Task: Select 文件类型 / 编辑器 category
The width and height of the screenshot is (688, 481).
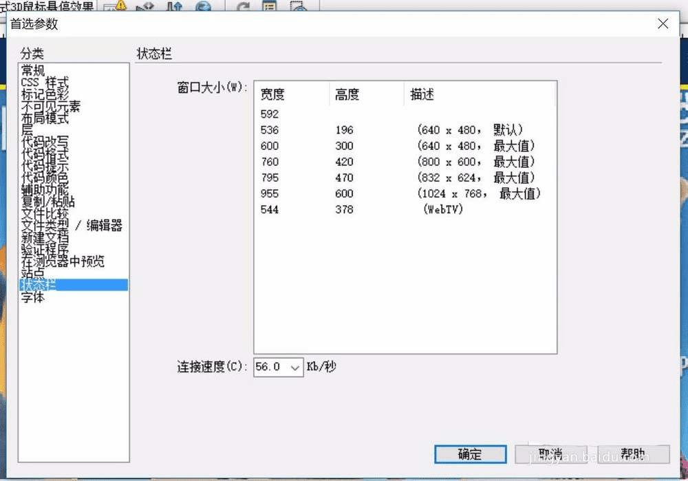Action: pos(72,225)
